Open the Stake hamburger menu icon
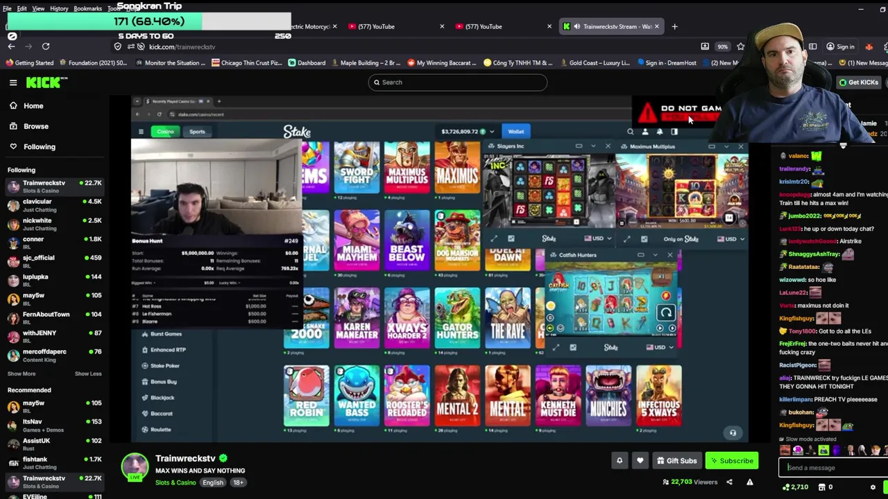 click(141, 132)
